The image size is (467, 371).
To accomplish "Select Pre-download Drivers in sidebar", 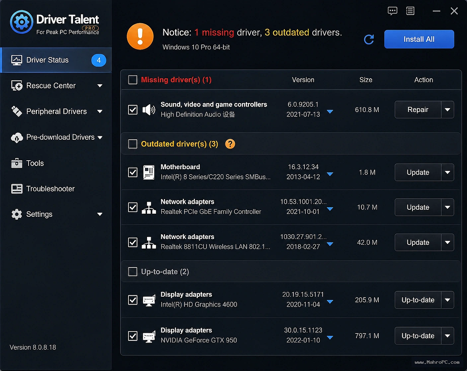I will [56, 137].
